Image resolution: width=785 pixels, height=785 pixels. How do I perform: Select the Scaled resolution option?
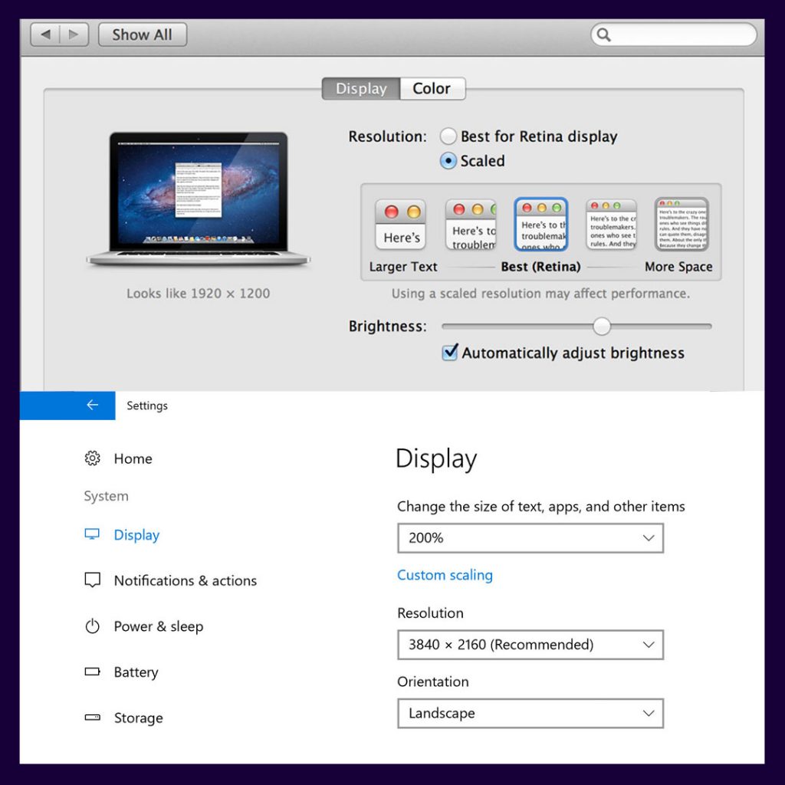[448, 161]
